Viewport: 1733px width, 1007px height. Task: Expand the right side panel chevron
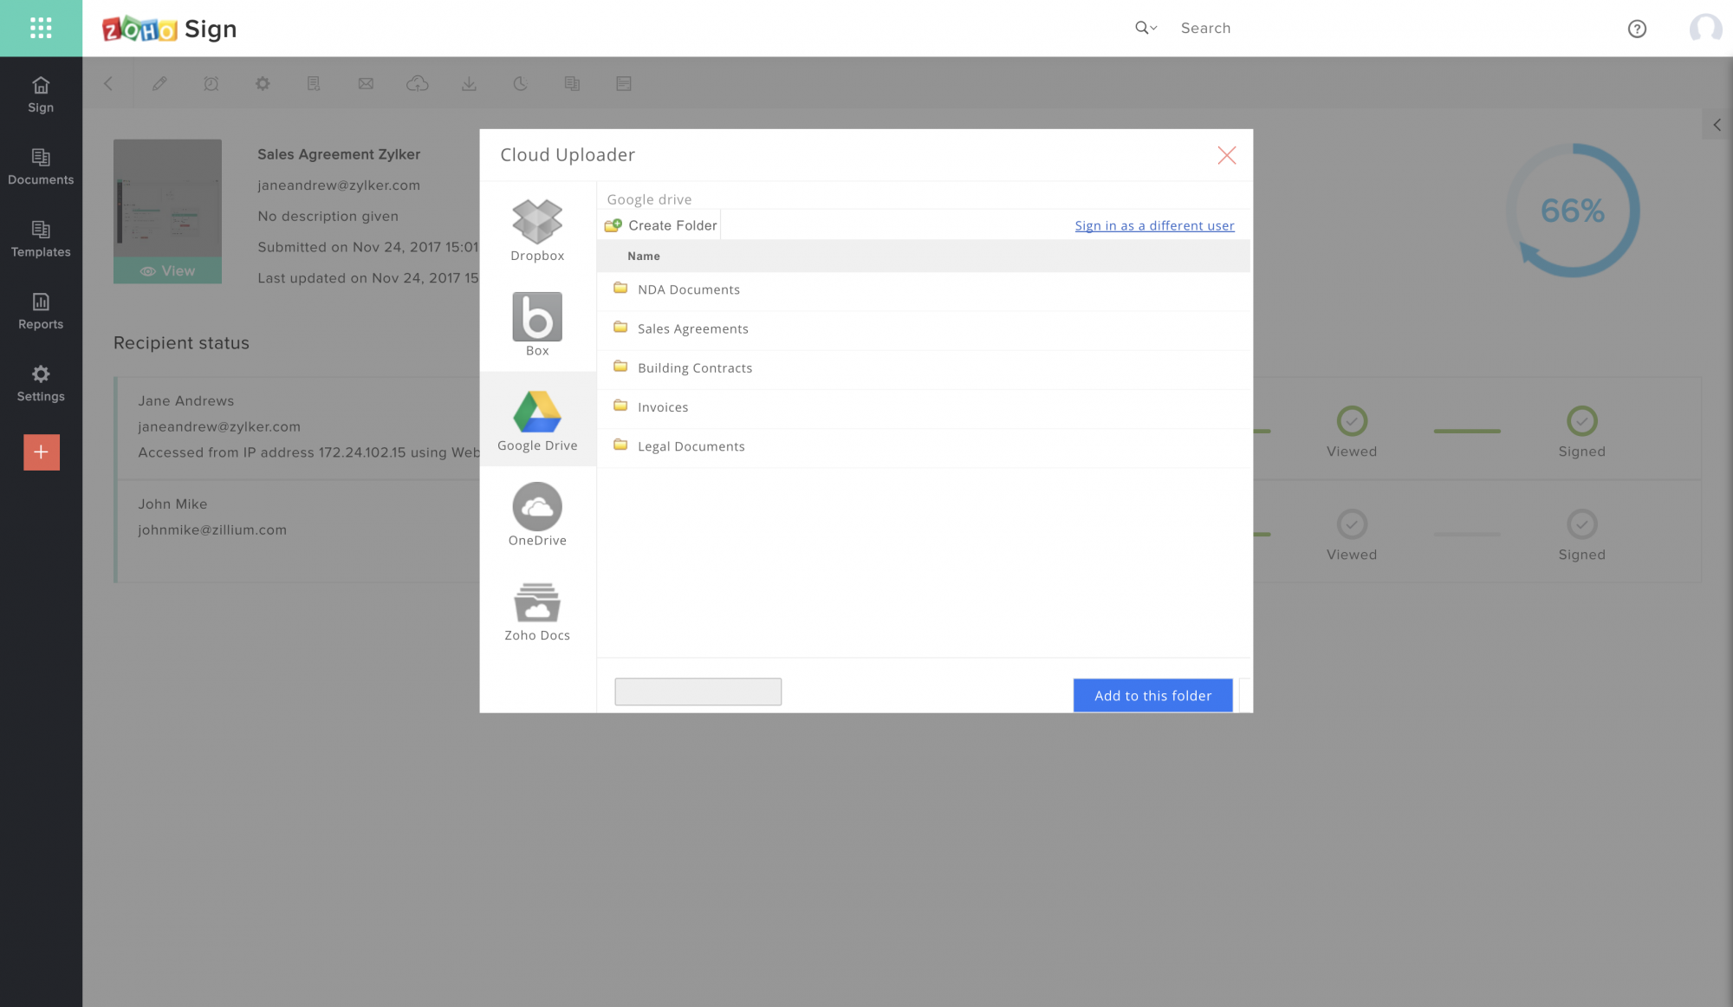pos(1717,125)
